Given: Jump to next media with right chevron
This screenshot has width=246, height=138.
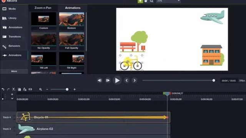Looking at the screenshot, I should (135, 80).
